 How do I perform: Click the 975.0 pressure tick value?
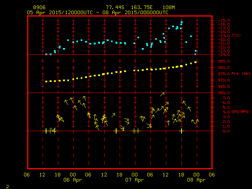click(224, 74)
